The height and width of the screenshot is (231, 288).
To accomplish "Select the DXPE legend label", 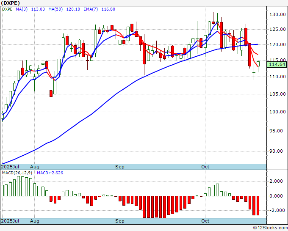I will (7, 9).
